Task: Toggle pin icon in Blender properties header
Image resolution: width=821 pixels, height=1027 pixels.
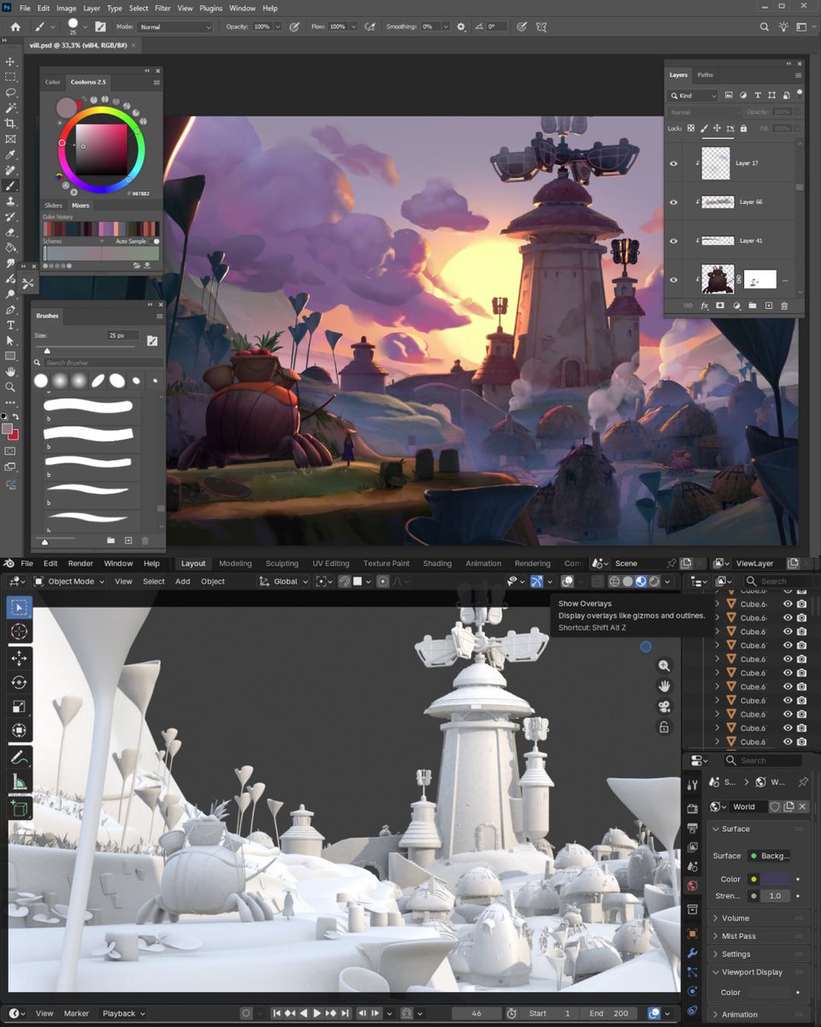Action: coord(802,782)
